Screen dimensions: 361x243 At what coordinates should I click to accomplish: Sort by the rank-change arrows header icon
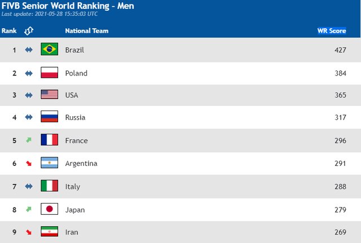pyautogui.click(x=29, y=31)
